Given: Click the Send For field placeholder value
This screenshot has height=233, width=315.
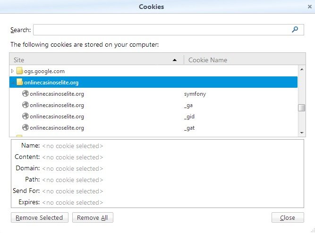Looking at the screenshot, I should tap(73, 191).
